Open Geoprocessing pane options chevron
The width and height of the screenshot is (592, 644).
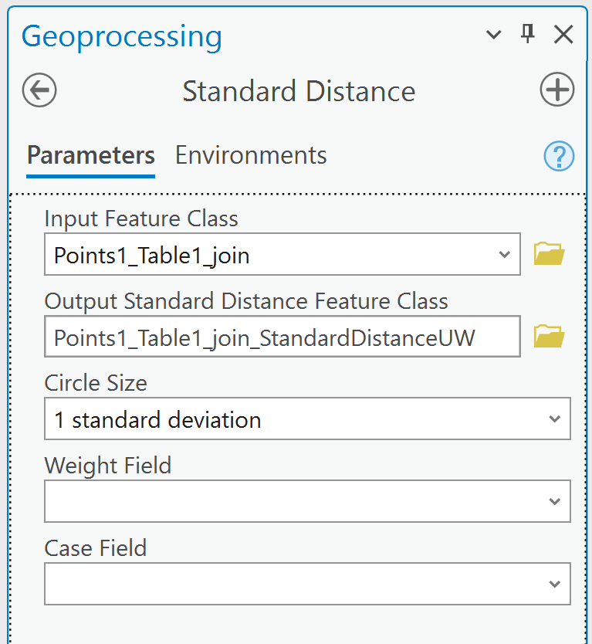click(x=493, y=35)
